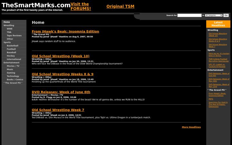232x145 pixels.
Task: Open sidebar headline PETS
Action: click(x=211, y=99)
